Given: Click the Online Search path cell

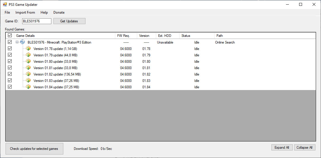Looking at the screenshot, I should click(225, 42).
